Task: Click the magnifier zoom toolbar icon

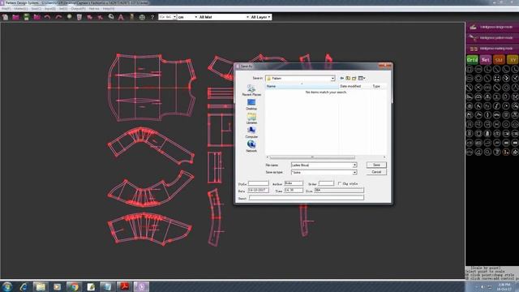Action: [111, 17]
